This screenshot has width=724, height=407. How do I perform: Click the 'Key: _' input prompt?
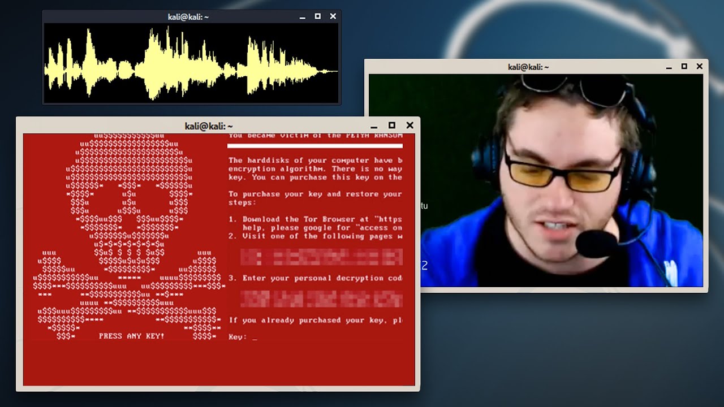click(243, 337)
